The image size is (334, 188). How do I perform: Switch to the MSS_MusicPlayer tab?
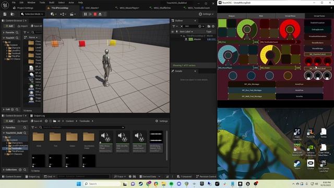pyautogui.click(x=129, y=8)
